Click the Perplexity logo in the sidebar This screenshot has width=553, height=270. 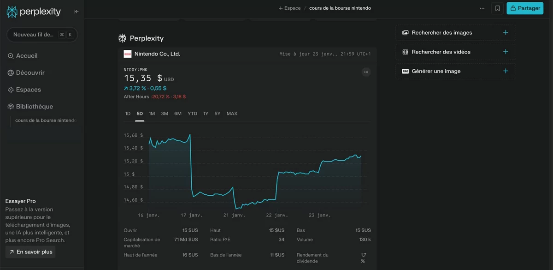click(34, 12)
